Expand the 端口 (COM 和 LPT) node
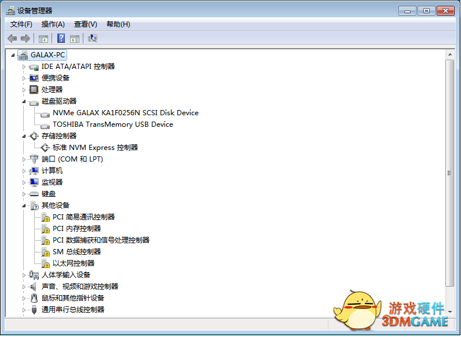The image size is (461, 337). pyautogui.click(x=24, y=159)
